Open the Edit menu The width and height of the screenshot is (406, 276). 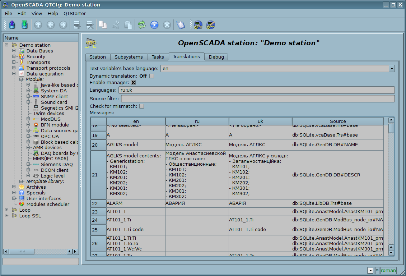point(22,13)
